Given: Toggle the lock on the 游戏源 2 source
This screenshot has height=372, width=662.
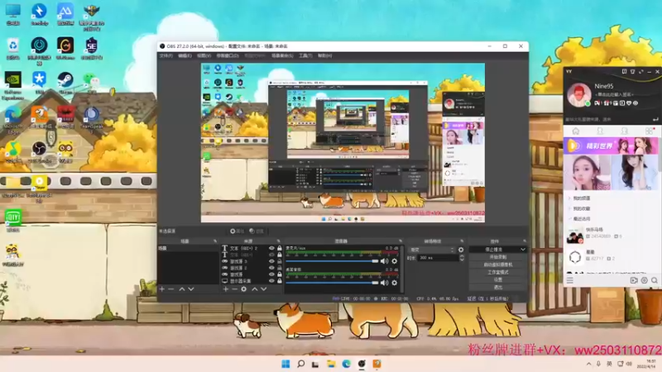Looking at the screenshot, I should point(280,268).
